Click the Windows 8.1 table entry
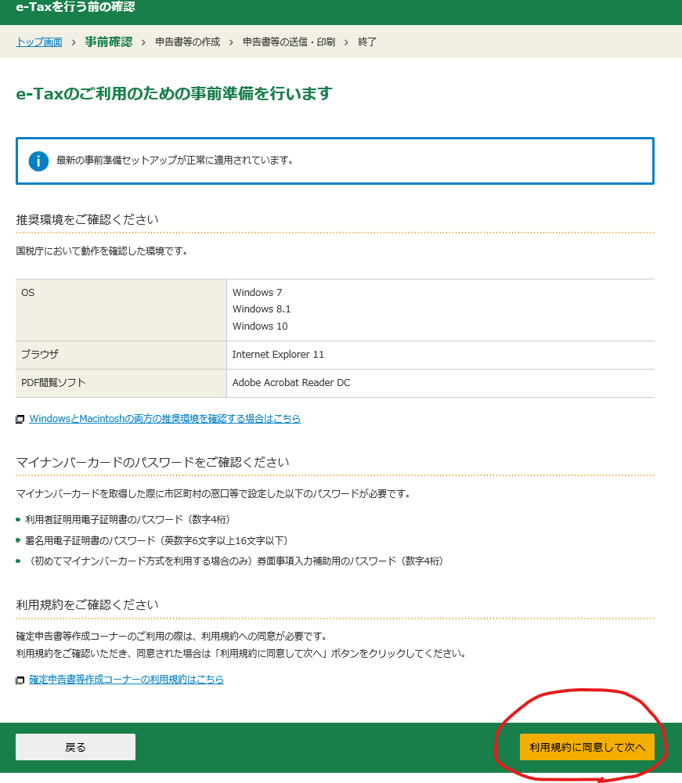 pyautogui.click(x=262, y=309)
